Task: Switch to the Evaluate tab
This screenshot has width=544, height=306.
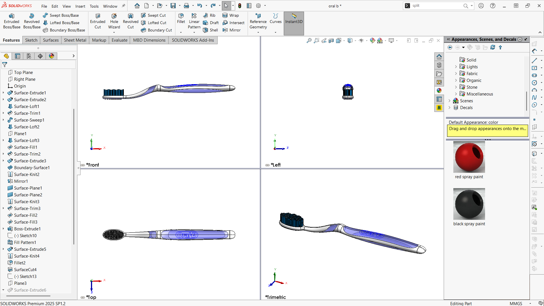Action: click(119, 40)
